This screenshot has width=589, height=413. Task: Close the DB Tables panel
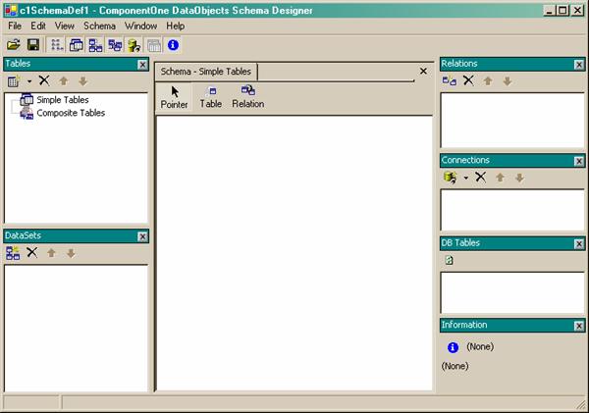pos(579,244)
